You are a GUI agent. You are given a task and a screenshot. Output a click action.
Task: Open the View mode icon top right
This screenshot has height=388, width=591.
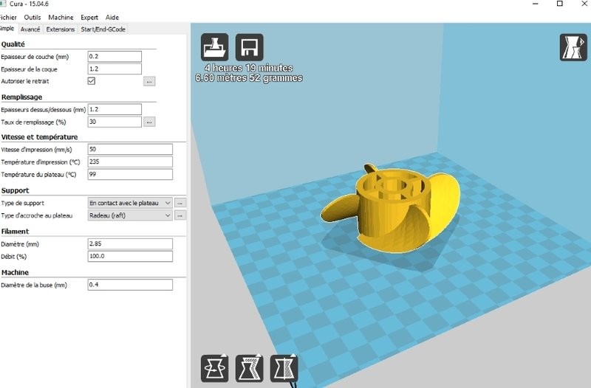pyautogui.click(x=572, y=46)
